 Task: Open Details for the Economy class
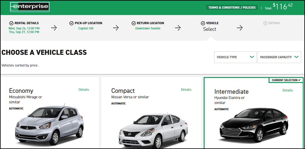[84, 90]
